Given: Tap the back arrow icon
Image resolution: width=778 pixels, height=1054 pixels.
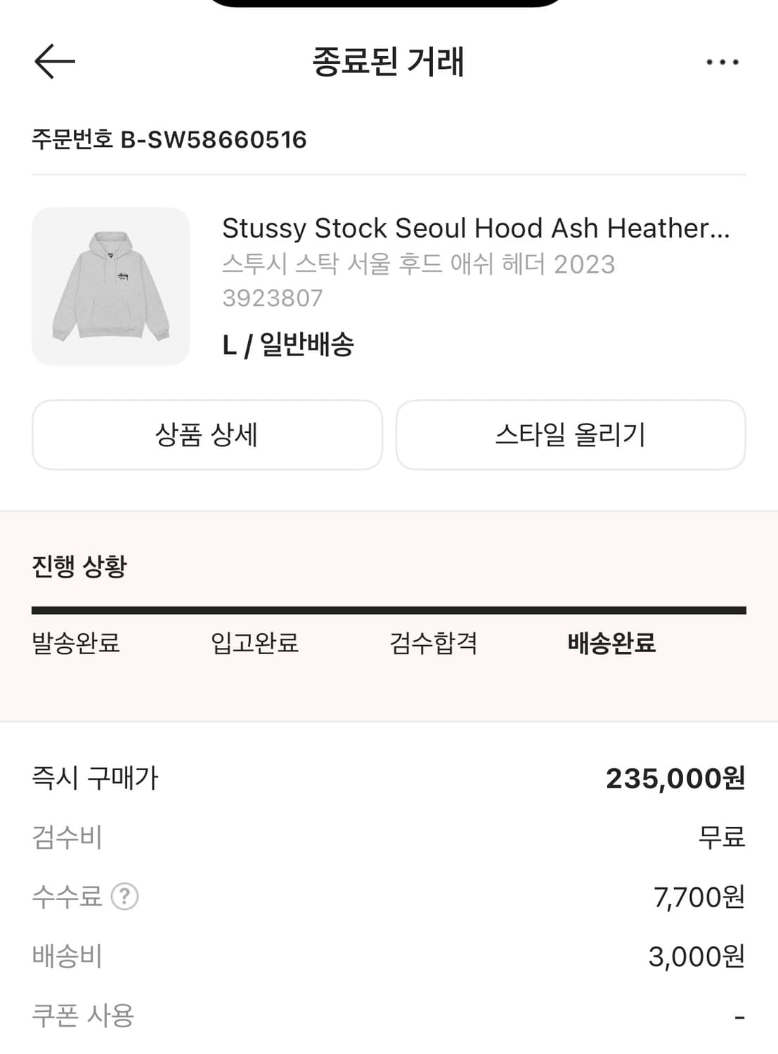Looking at the screenshot, I should tap(55, 62).
